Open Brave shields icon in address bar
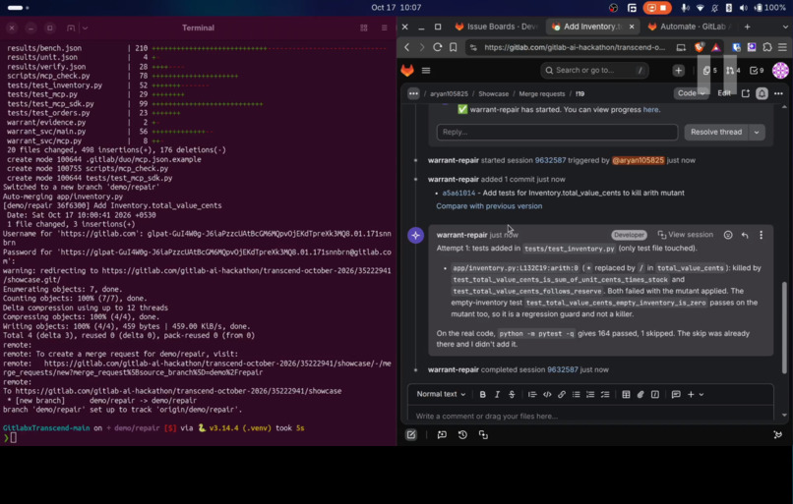This screenshot has width=793, height=504. [700, 47]
